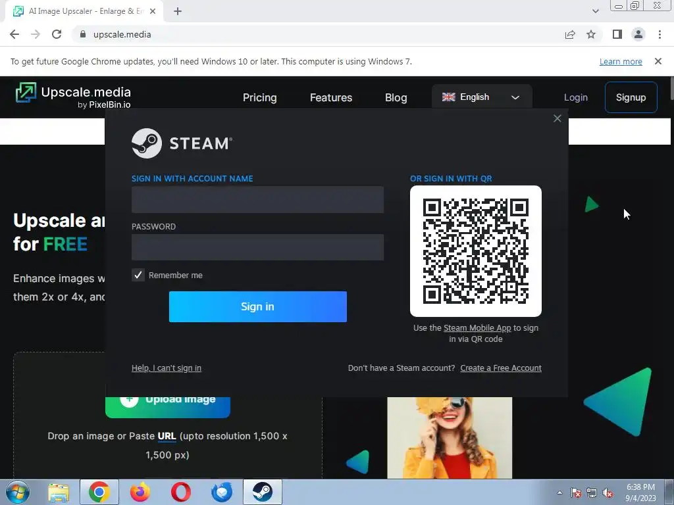Open the Blog page
Screen dimensions: 674x505
396,97
